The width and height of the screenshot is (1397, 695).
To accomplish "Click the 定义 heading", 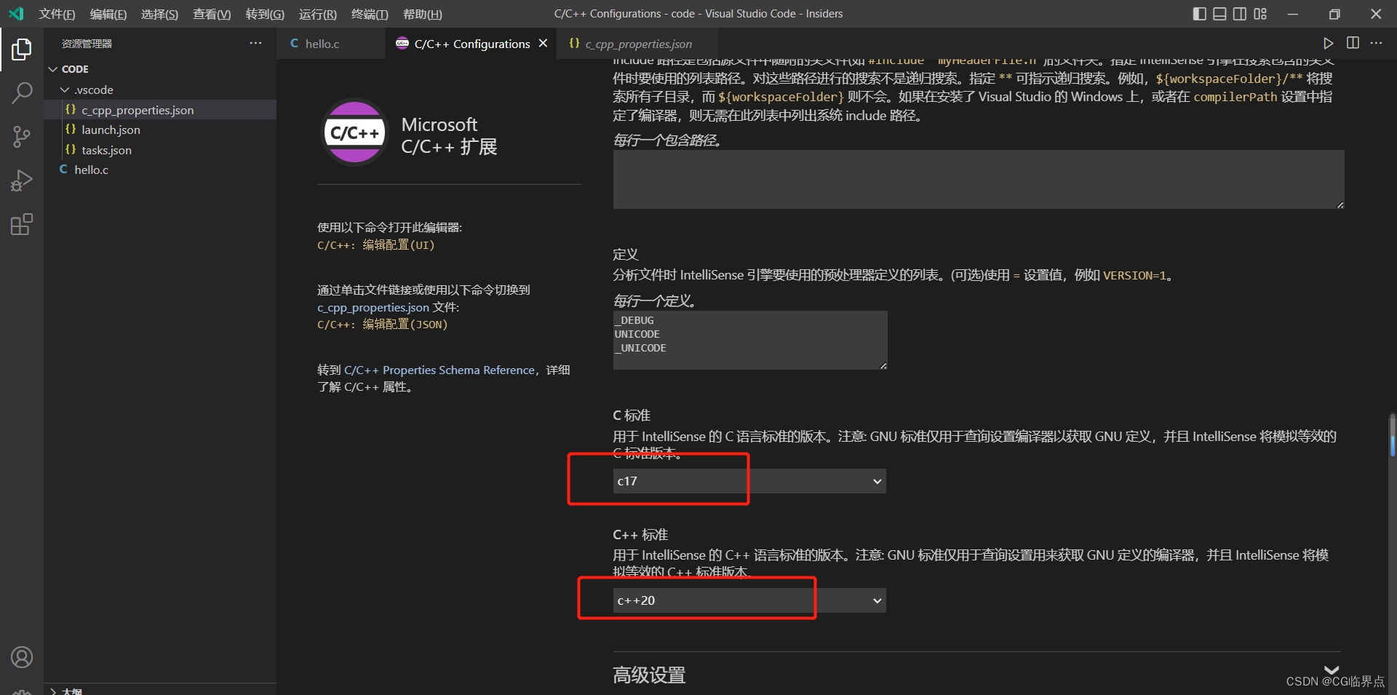I will pyautogui.click(x=626, y=255).
